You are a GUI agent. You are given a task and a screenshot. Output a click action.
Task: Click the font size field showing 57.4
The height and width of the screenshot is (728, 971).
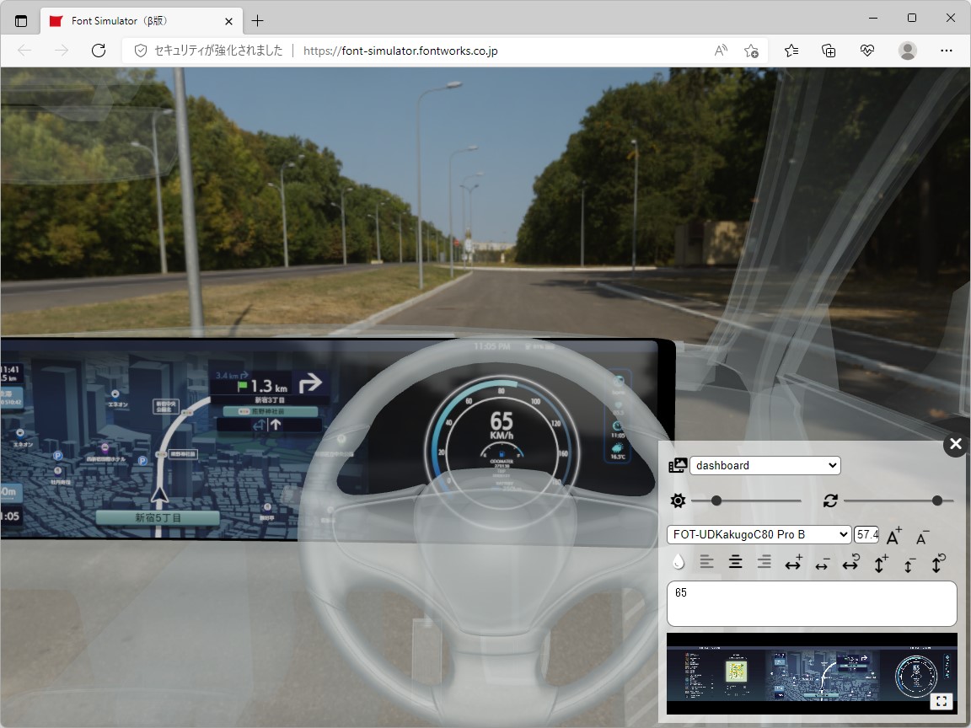866,534
